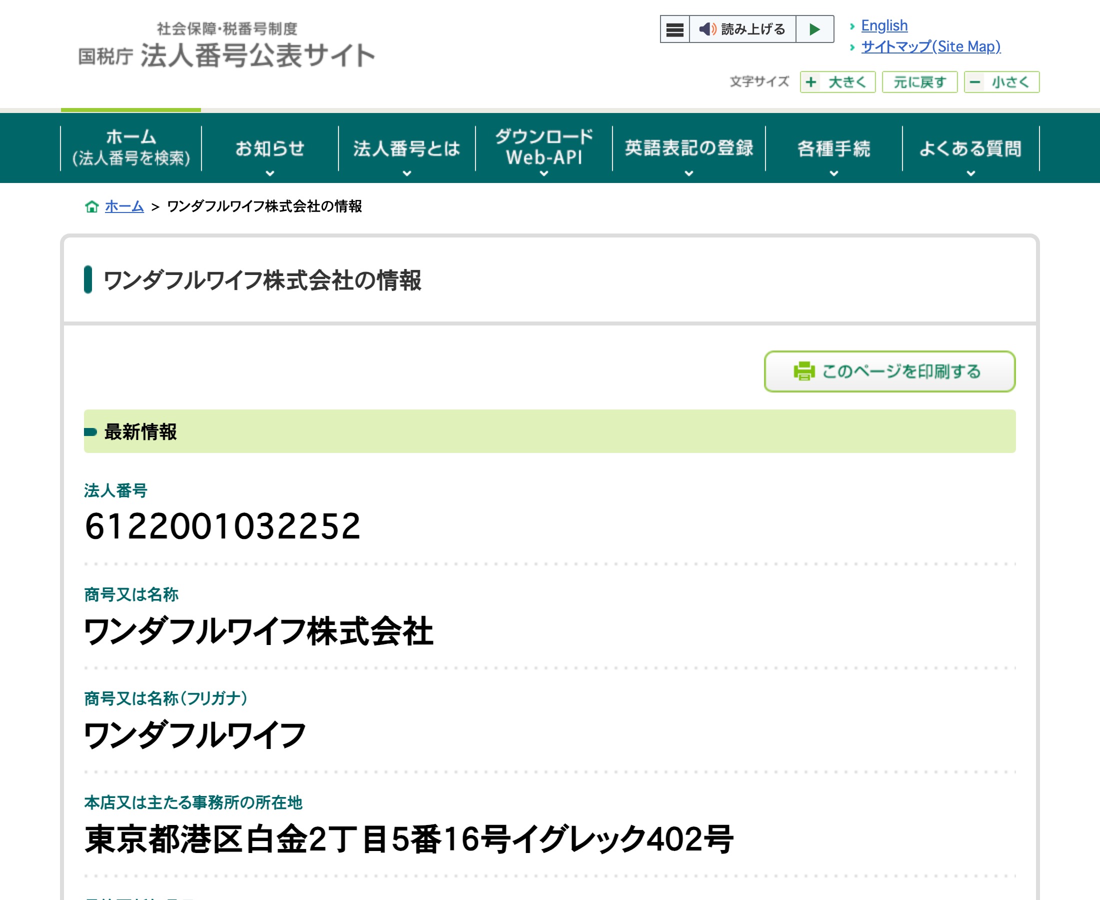Viewport: 1100px width, 900px height.
Task: Click the page heading ワンダフルワイフ株式会社の情報
Action: (x=262, y=280)
